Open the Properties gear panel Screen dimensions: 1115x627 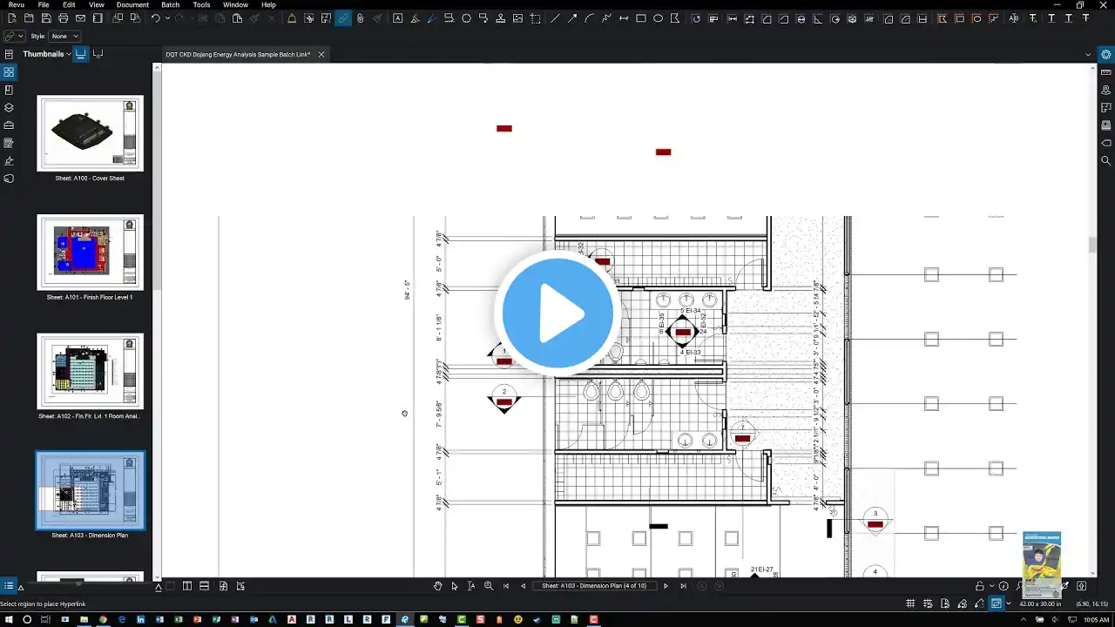coord(1106,54)
